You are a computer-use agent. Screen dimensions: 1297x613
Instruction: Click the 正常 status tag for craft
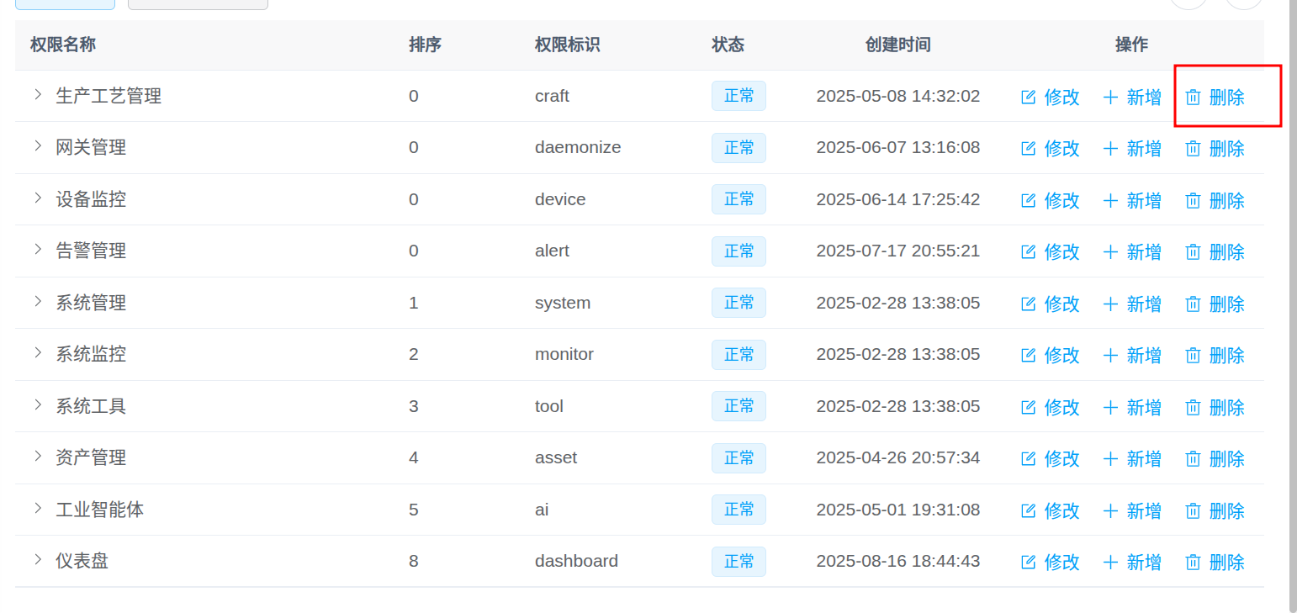point(738,96)
